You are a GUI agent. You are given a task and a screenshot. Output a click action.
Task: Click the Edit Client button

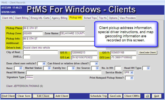(x=43, y=96)
